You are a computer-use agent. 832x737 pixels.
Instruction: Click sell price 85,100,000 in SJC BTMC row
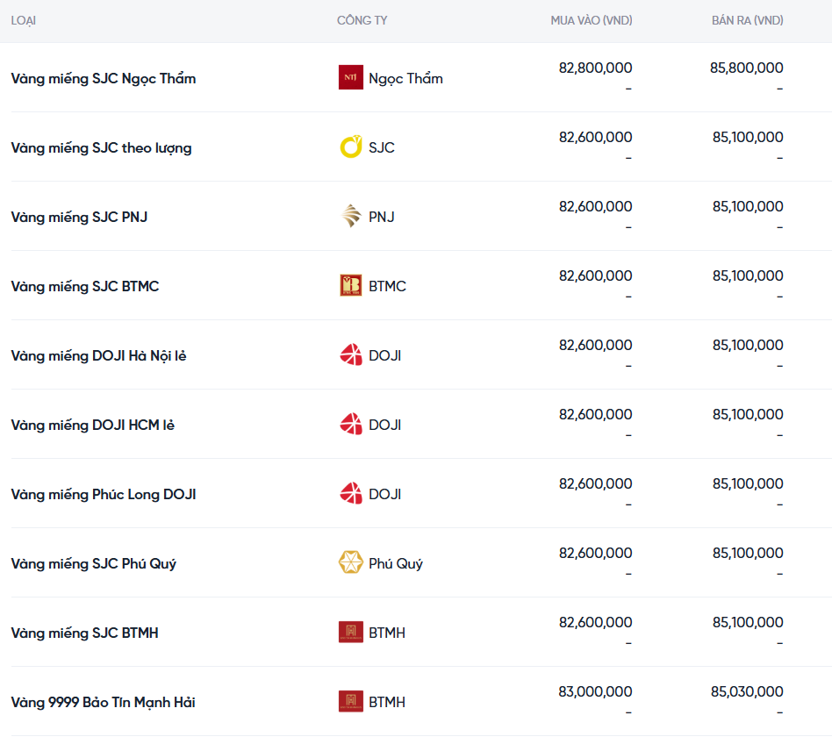tap(748, 275)
